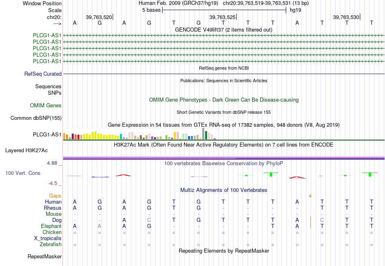Open the OMIM Gene Phenotypes track title
This screenshot has width=385, height=266.
tap(224, 100)
